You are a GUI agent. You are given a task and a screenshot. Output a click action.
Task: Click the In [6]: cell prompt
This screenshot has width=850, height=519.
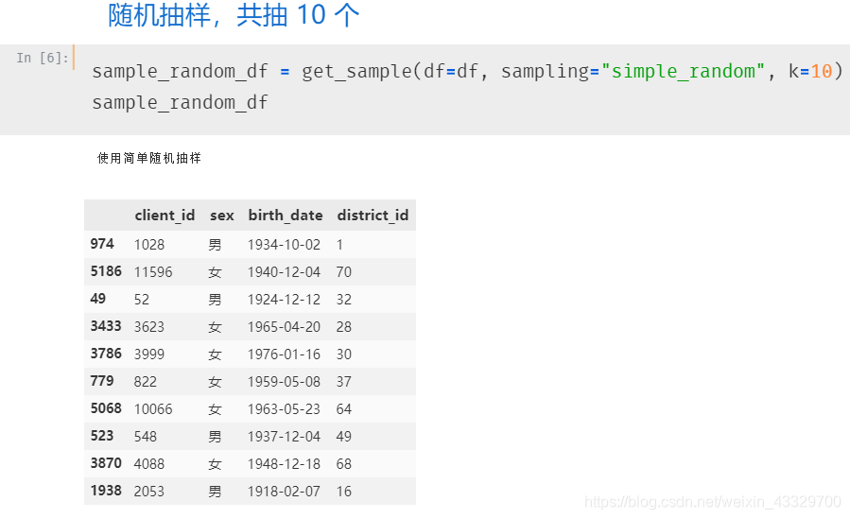(x=43, y=58)
